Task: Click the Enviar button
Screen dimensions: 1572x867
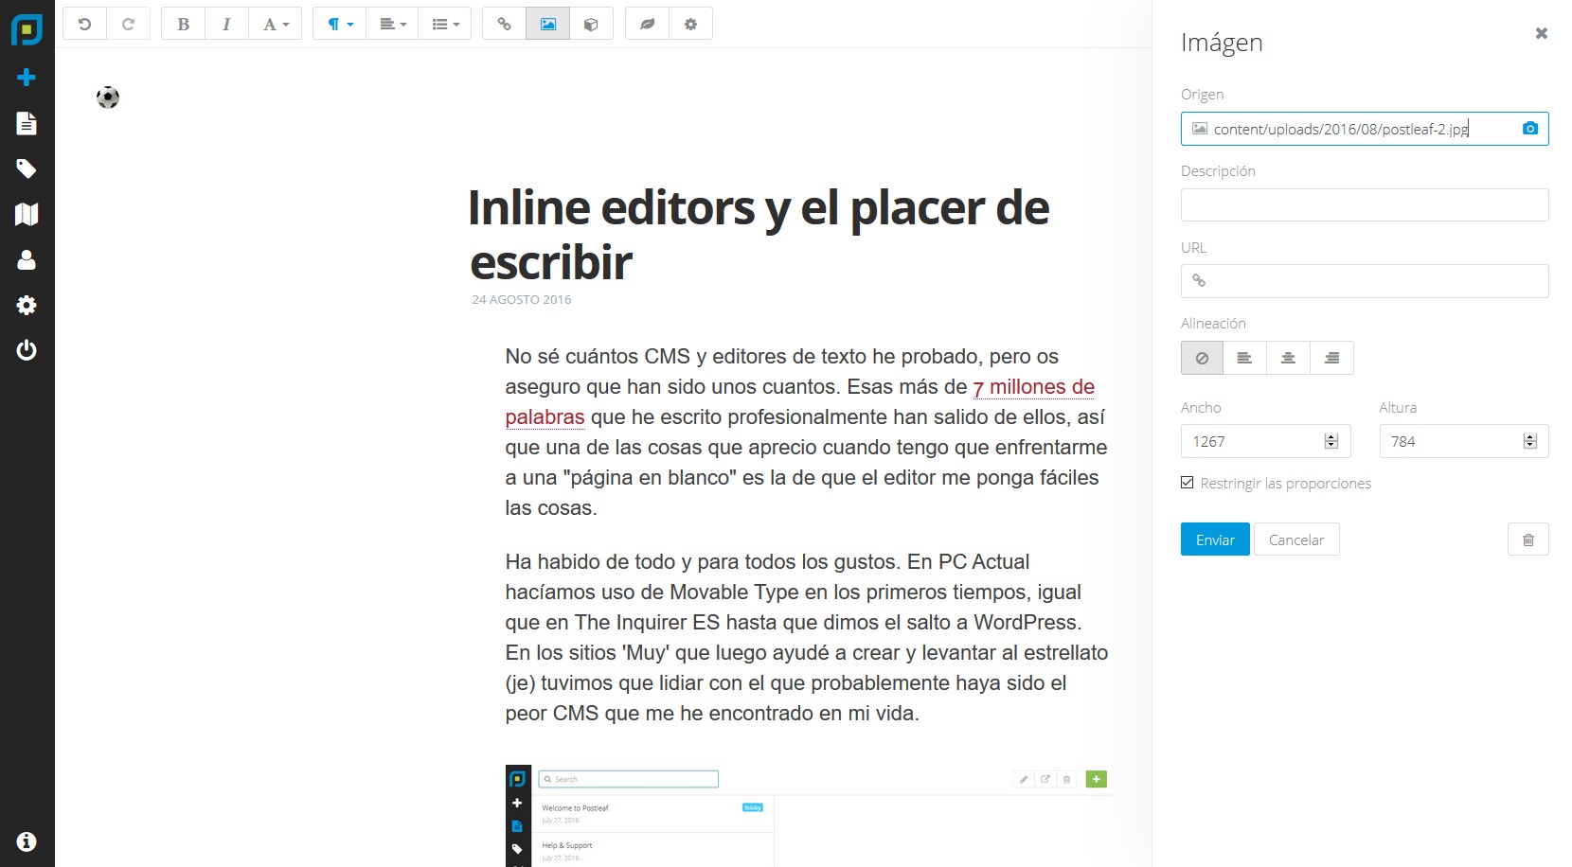Action: 1215,540
